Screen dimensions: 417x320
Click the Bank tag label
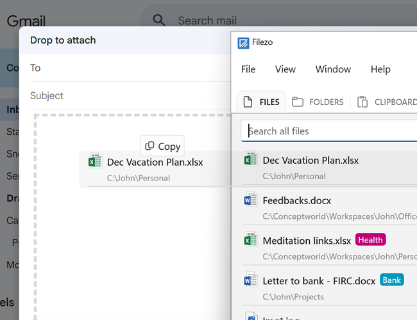pyautogui.click(x=392, y=280)
